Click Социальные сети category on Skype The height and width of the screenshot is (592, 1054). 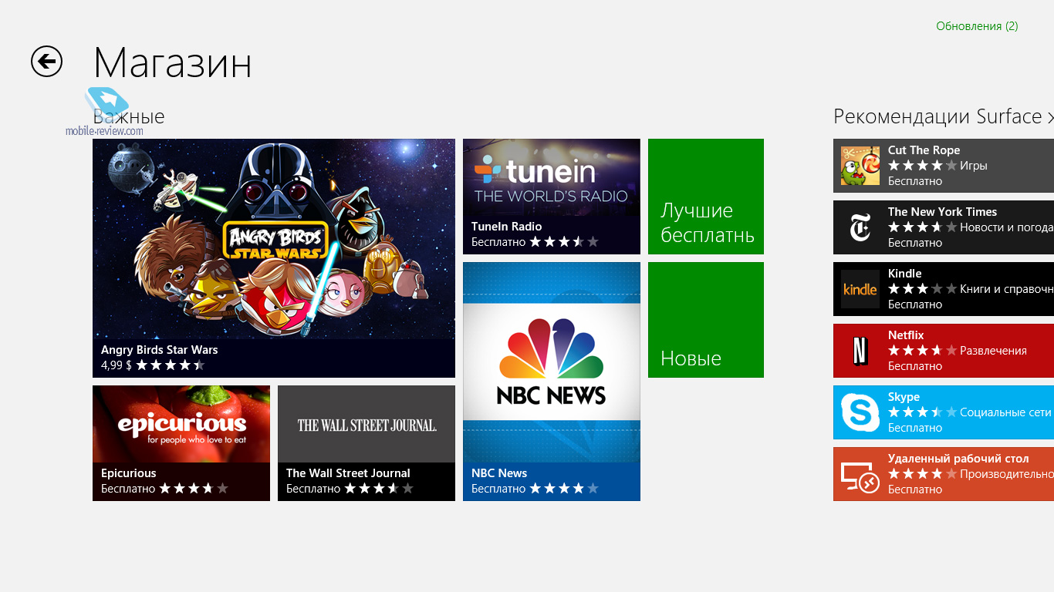[1005, 412]
